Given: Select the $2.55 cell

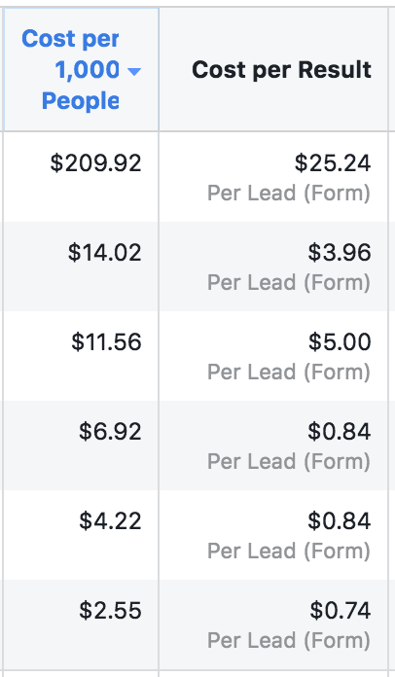Looking at the screenshot, I should (110, 610).
